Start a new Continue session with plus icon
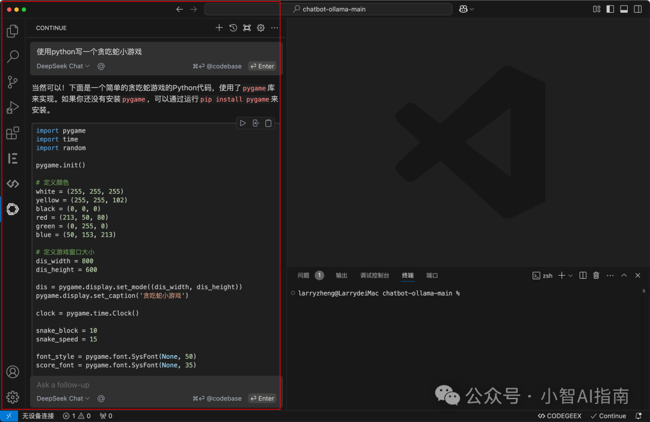The width and height of the screenshot is (650, 422). (x=219, y=28)
